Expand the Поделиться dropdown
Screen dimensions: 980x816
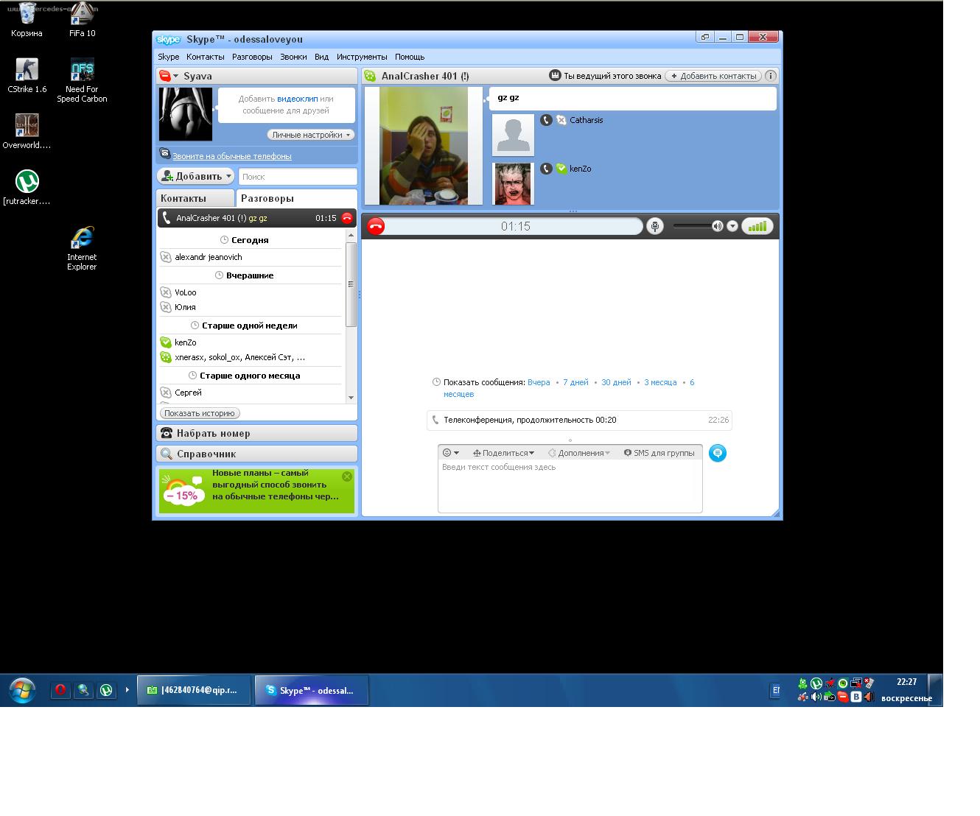(x=504, y=453)
